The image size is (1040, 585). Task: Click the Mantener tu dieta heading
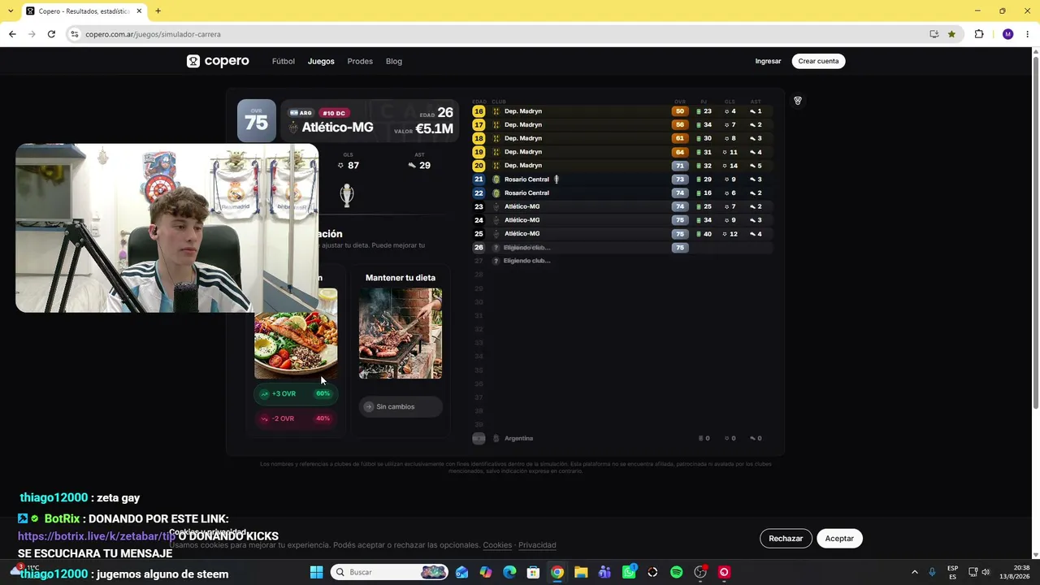(401, 278)
